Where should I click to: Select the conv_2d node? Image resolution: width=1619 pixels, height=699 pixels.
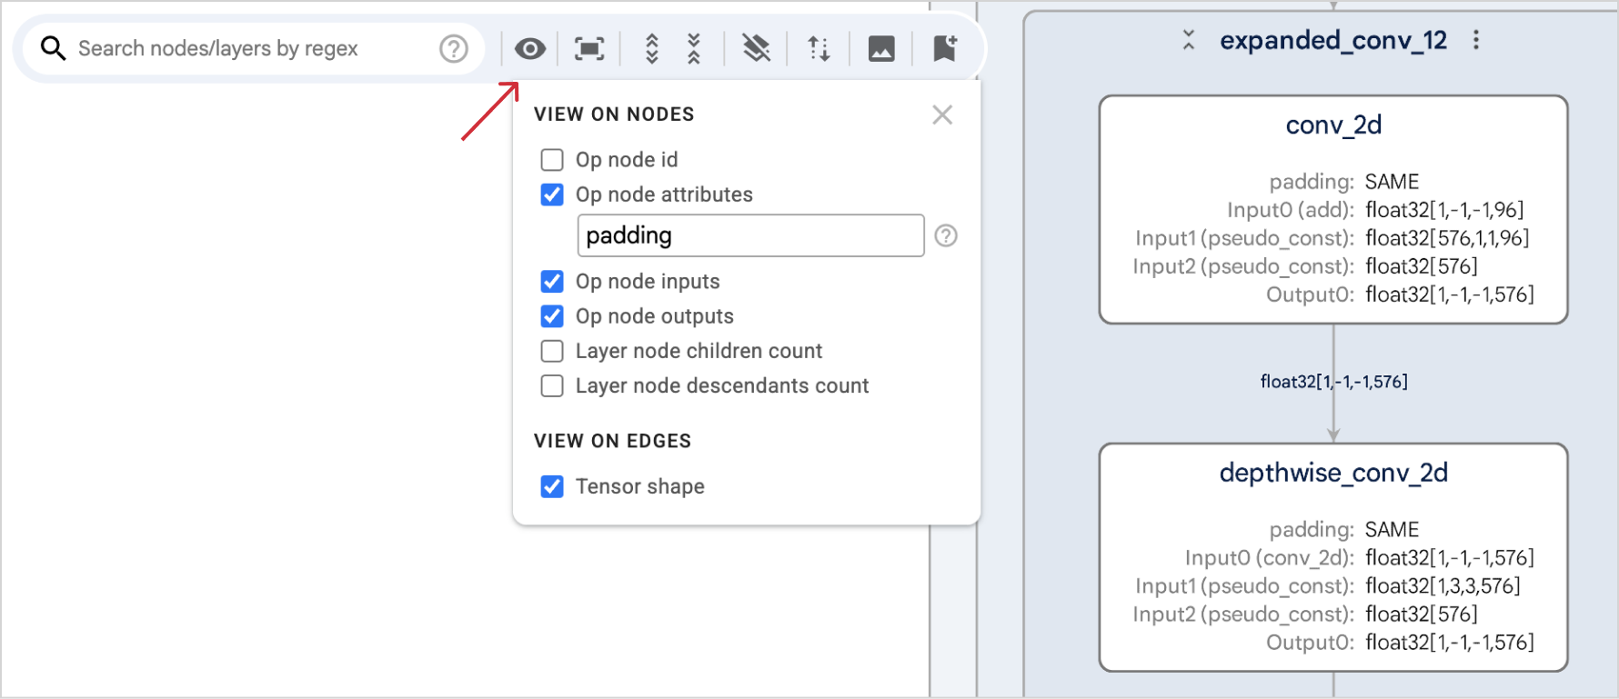(1333, 209)
